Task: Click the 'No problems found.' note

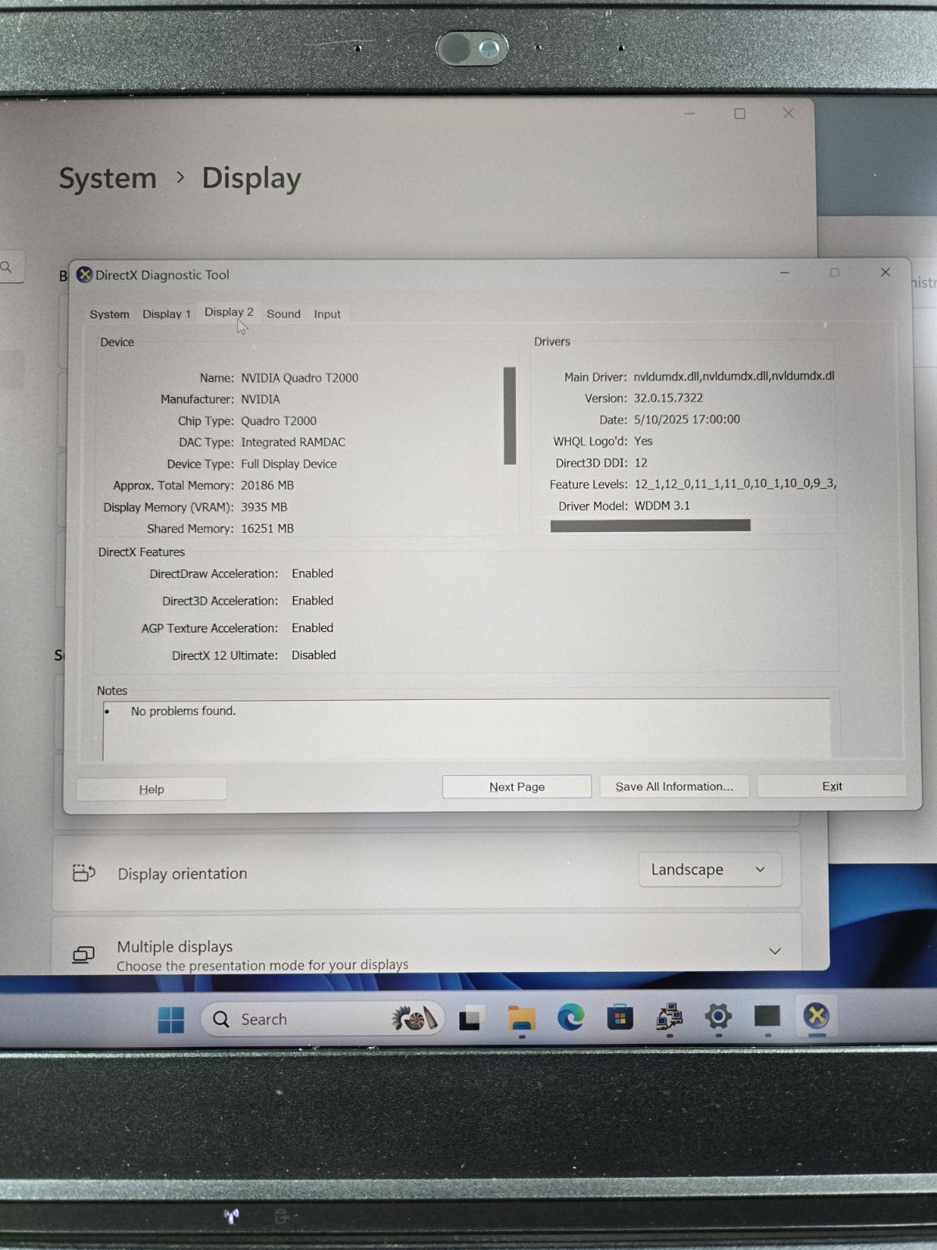Action: tap(183, 711)
